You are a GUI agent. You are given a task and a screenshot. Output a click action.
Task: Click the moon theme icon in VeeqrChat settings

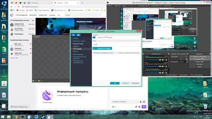[x=74, y=35]
